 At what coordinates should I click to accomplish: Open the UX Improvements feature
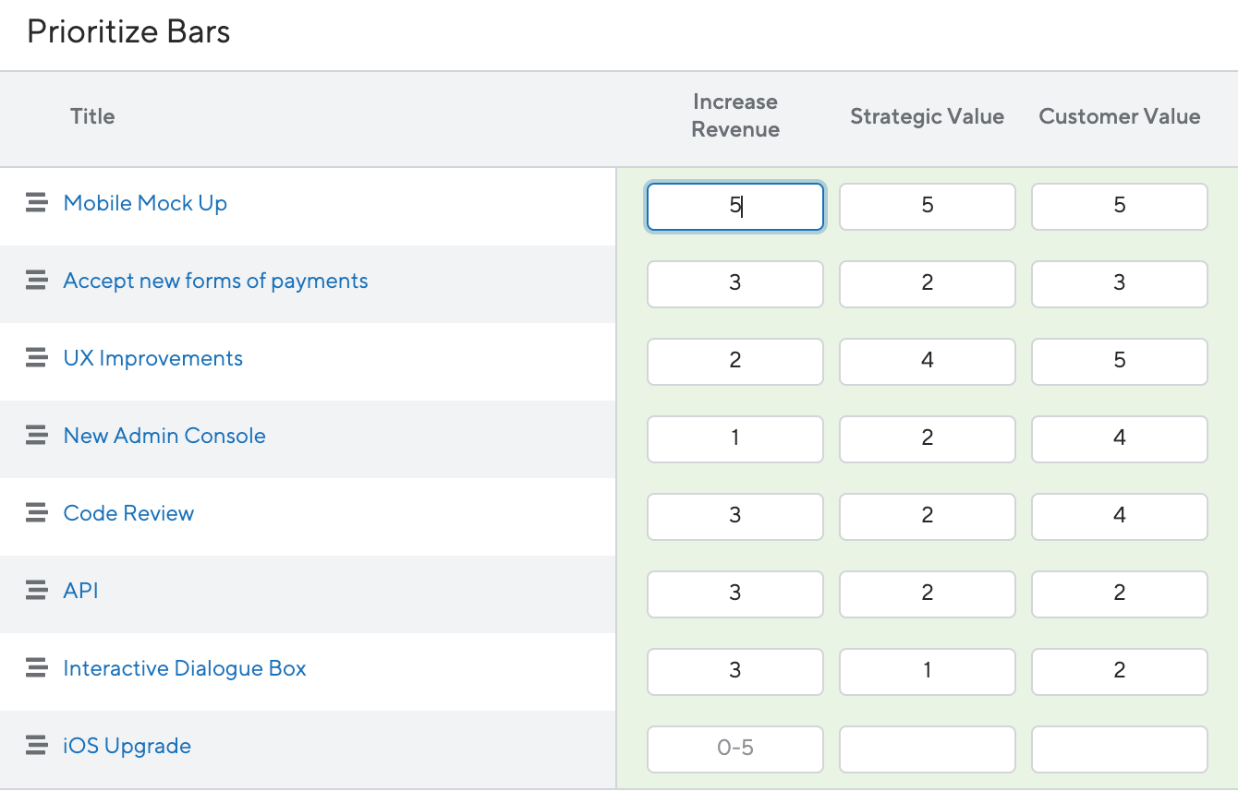[152, 357]
